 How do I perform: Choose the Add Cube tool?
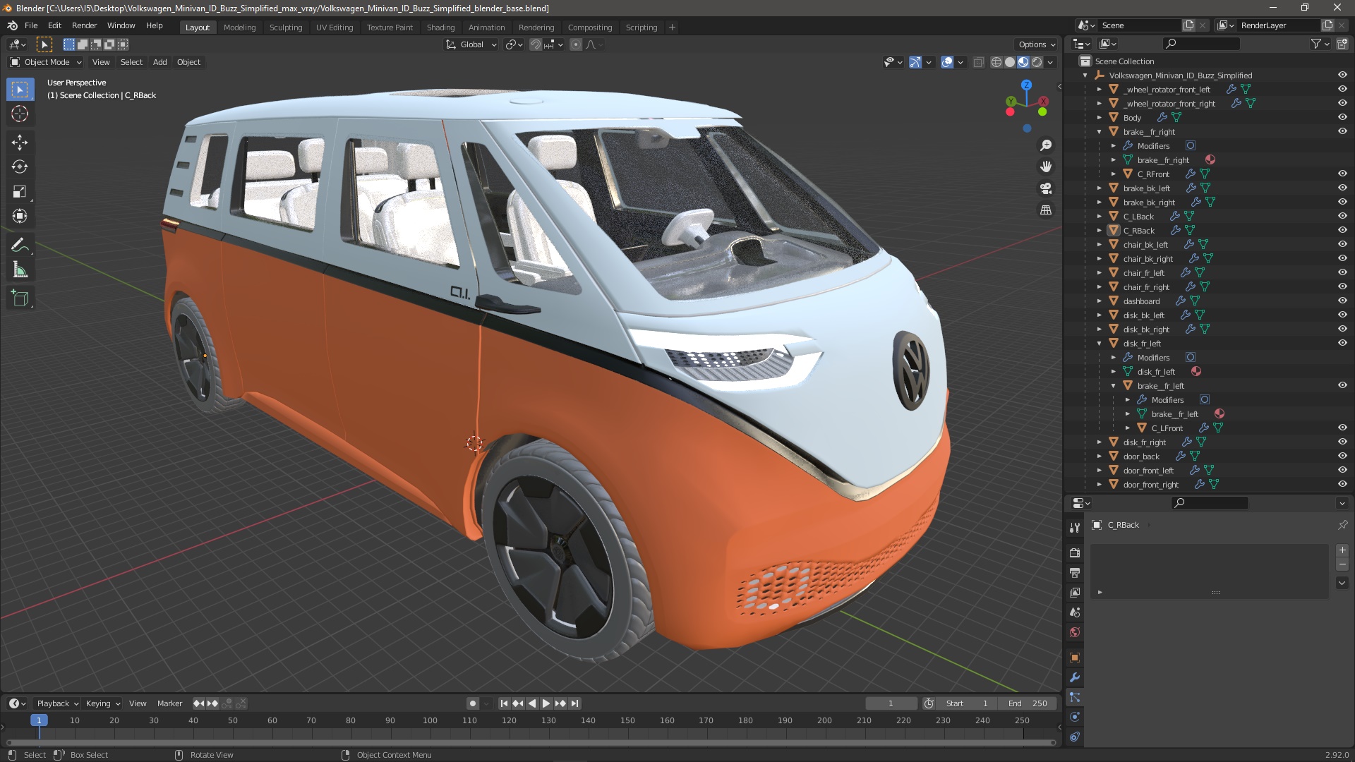pos(20,298)
